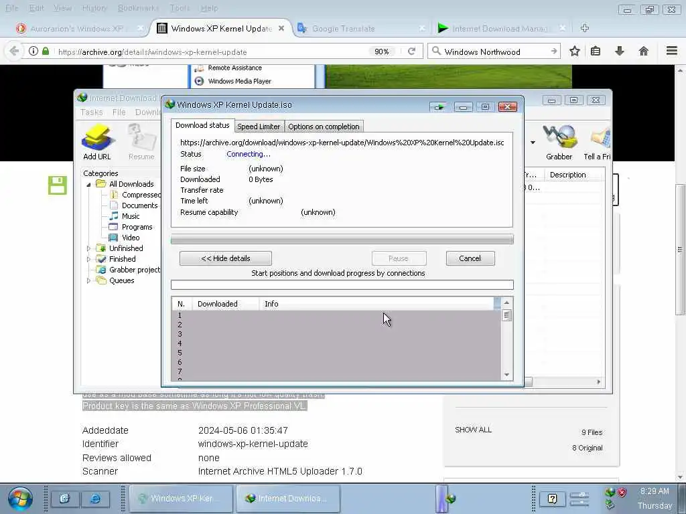The height and width of the screenshot is (514, 686).
Task: Select the Compressed category
Action: pos(135,195)
